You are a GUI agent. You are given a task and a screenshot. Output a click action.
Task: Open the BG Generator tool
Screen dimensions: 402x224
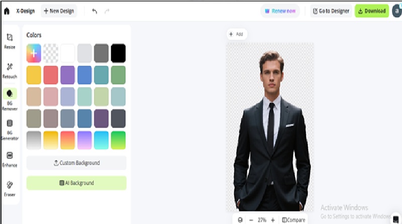point(10,129)
